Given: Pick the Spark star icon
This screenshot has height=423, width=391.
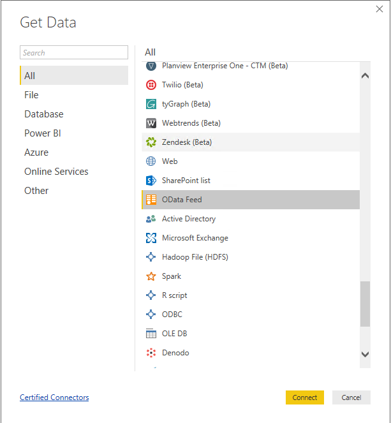Looking at the screenshot, I should pos(151,276).
